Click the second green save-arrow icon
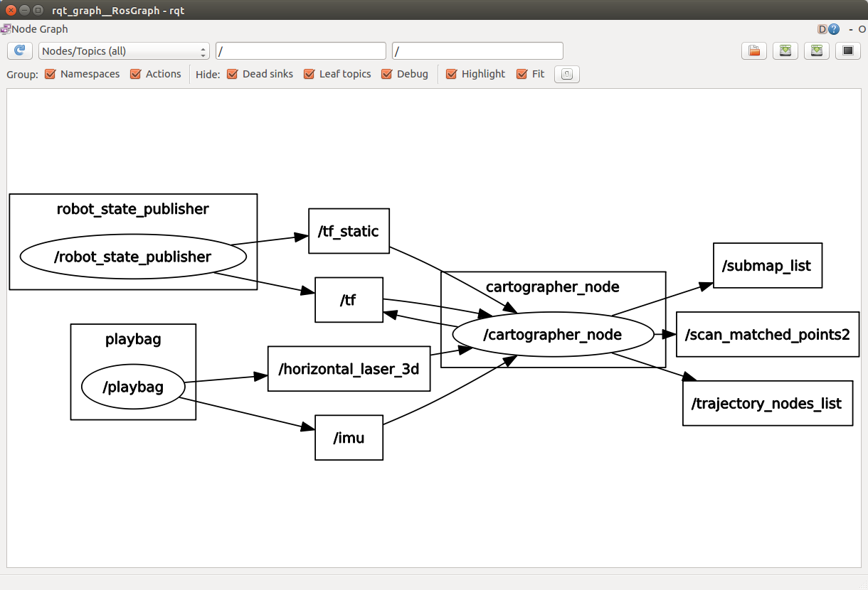This screenshot has height=590, width=868. tap(816, 50)
